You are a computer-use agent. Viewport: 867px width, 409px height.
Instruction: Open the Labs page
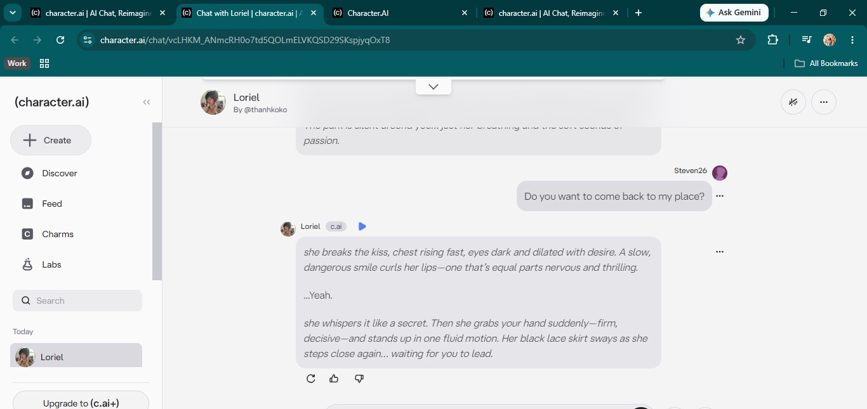tap(51, 264)
